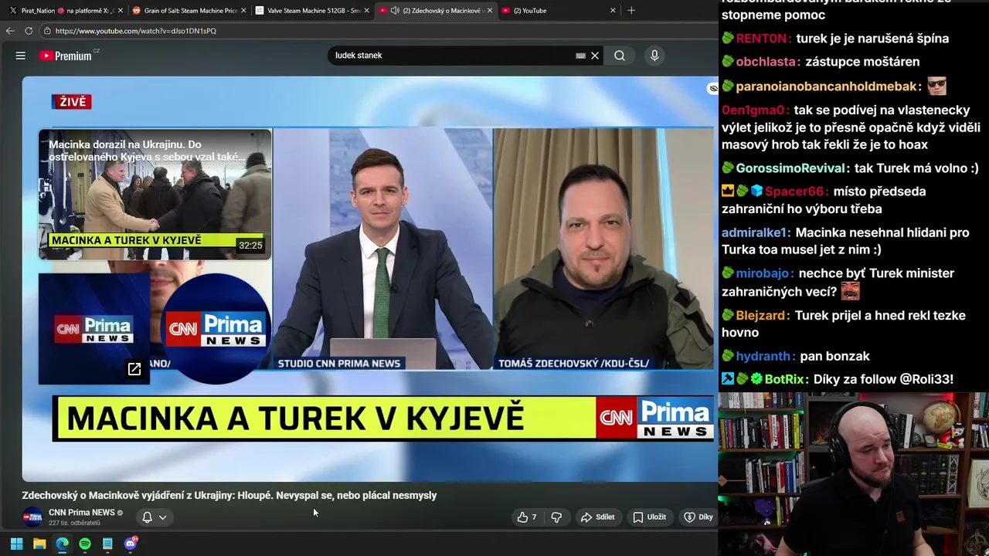Open the on-screen keyboard icon in search
Screen dimensions: 989x556
[x=580, y=56]
